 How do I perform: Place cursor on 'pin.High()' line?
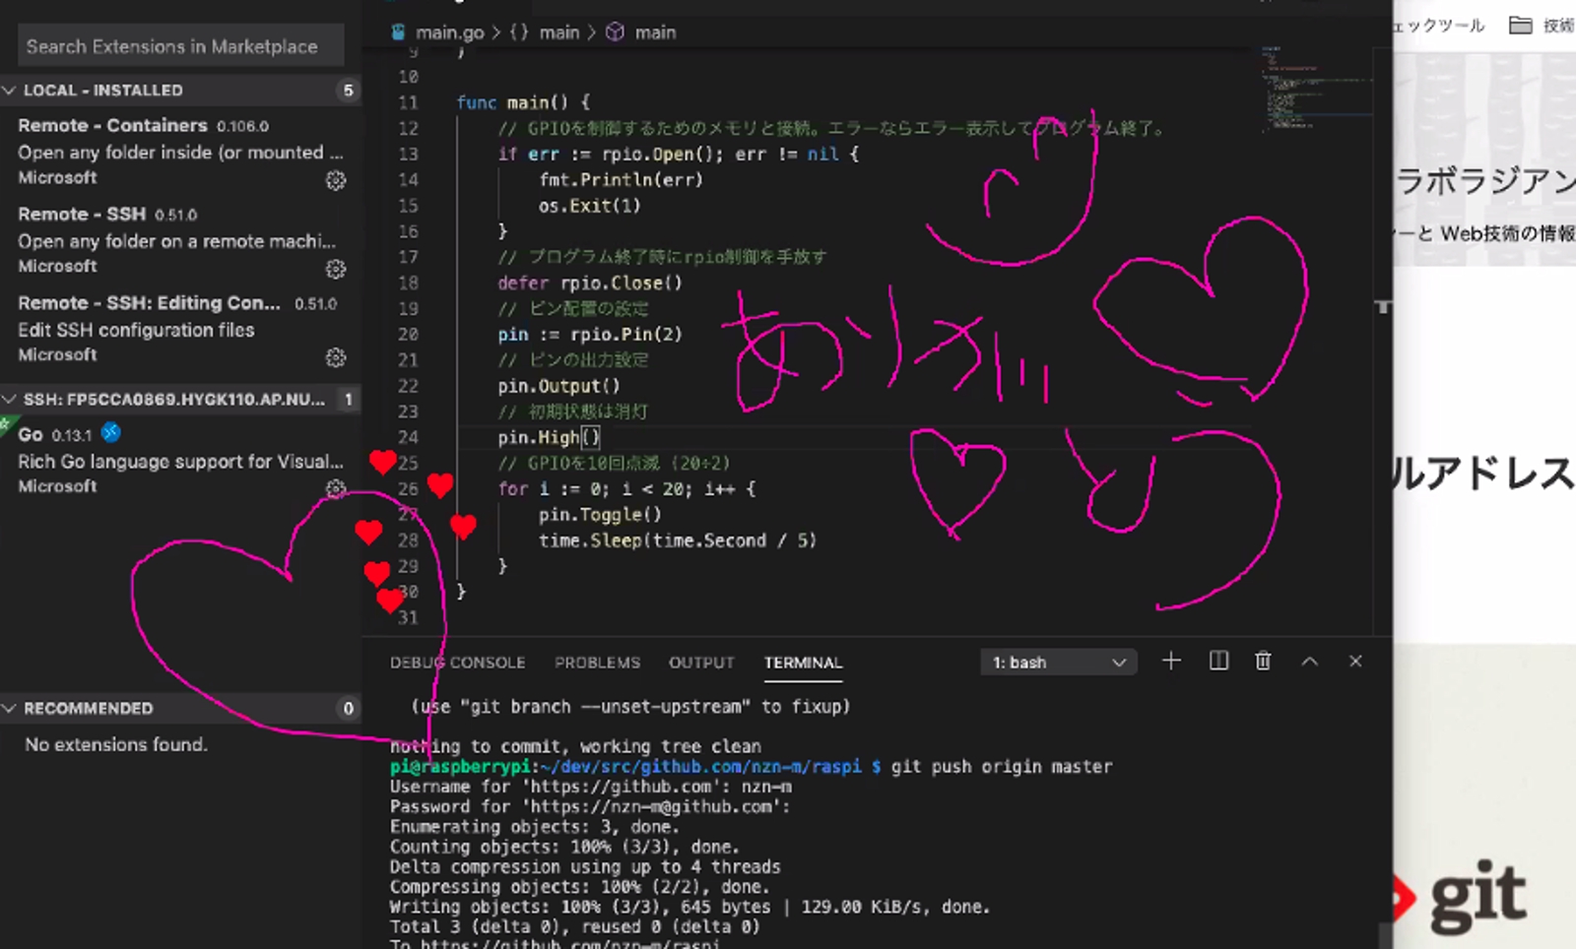point(549,437)
